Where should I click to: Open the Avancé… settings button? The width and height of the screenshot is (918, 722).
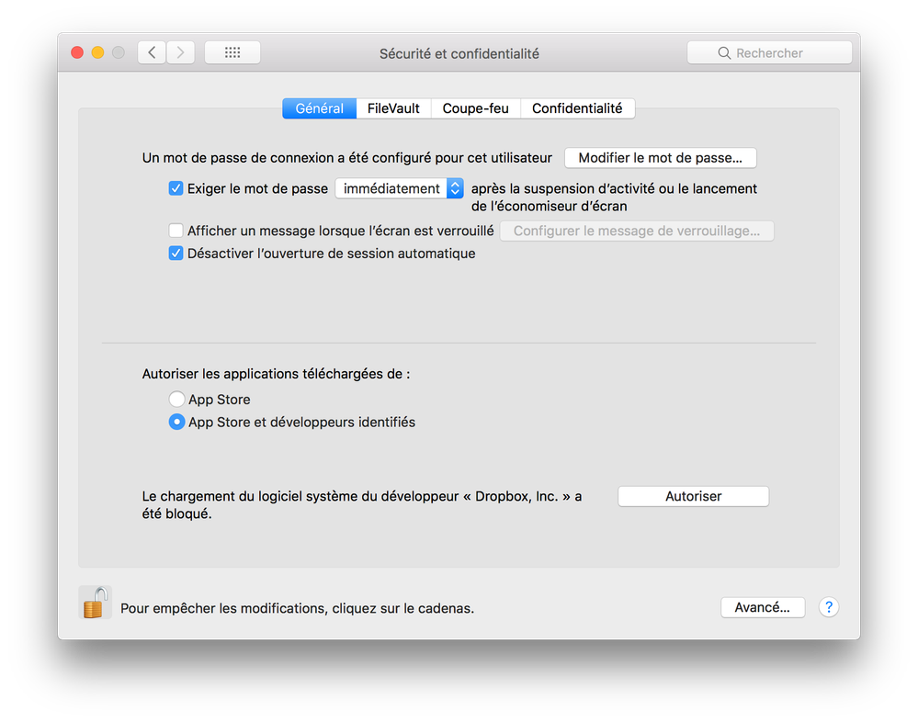pyautogui.click(x=763, y=607)
